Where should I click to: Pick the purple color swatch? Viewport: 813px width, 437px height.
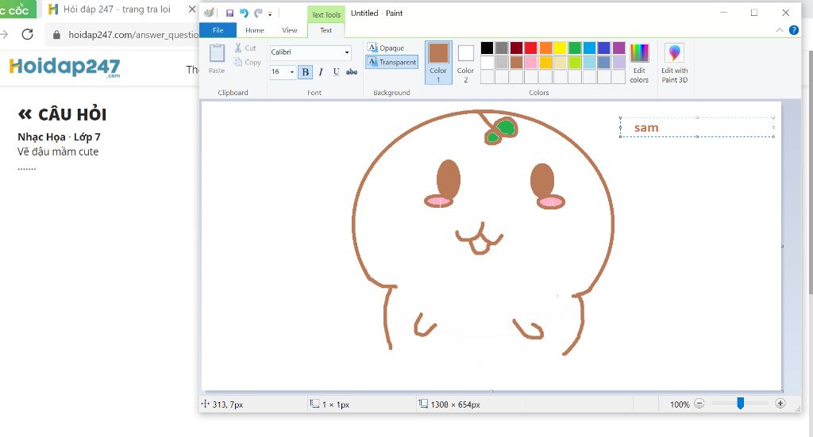pos(618,48)
